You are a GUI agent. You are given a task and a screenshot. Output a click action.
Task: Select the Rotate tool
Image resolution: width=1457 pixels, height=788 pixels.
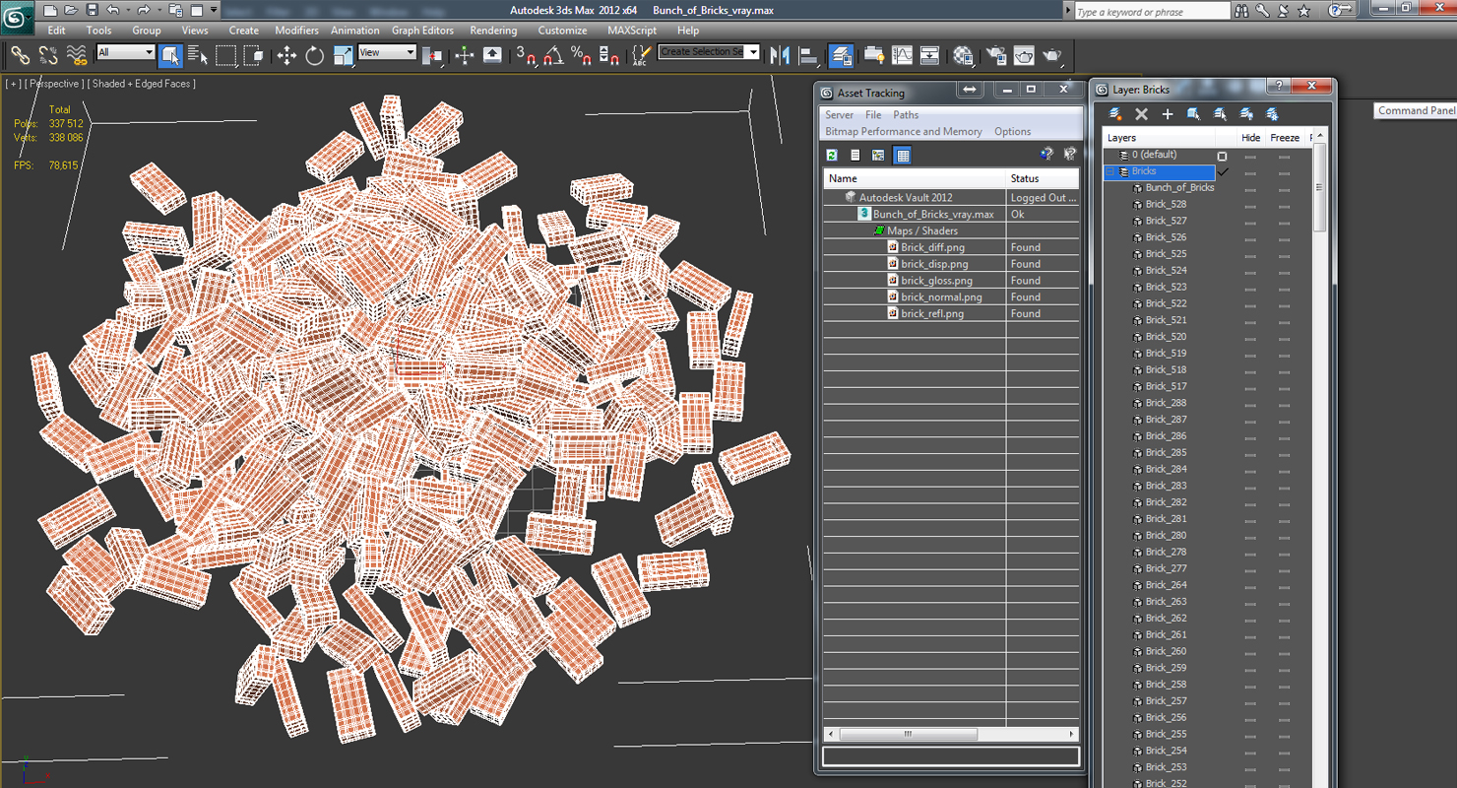click(x=315, y=55)
